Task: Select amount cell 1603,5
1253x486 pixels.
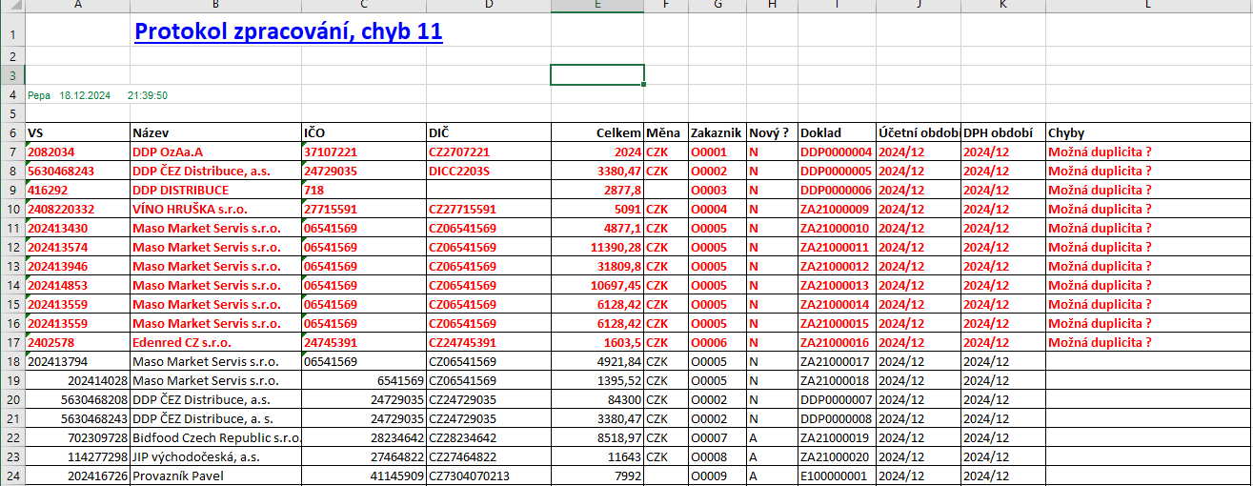Action: (597, 342)
